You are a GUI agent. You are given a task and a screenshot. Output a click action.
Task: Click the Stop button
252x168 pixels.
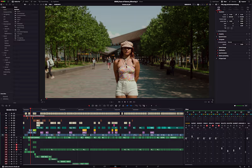point(125,102)
